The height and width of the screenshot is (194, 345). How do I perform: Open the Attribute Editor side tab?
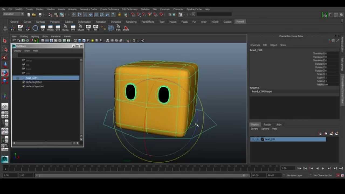[x=342, y=44]
